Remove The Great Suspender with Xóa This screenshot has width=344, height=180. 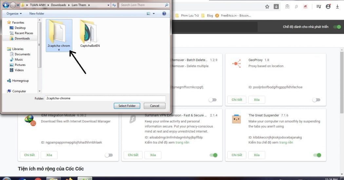pos(257,155)
